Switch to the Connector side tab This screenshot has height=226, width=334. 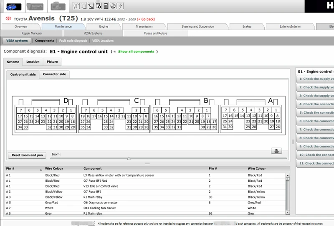pyautogui.click(x=54, y=74)
